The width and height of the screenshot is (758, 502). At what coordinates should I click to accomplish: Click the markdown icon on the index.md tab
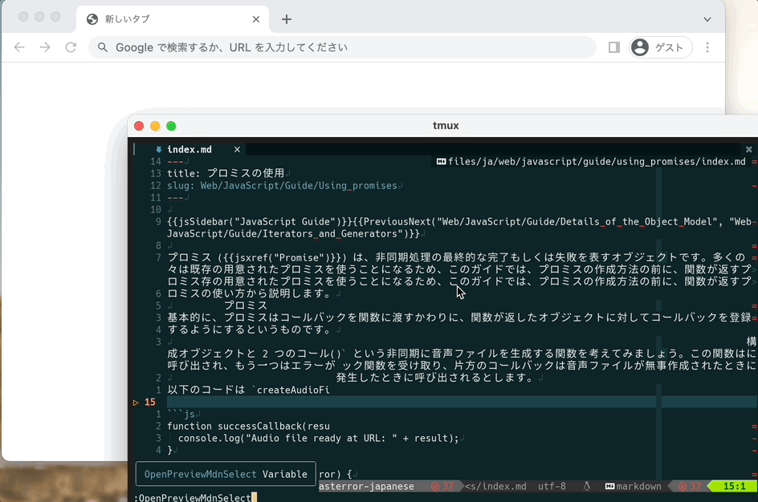click(158, 150)
